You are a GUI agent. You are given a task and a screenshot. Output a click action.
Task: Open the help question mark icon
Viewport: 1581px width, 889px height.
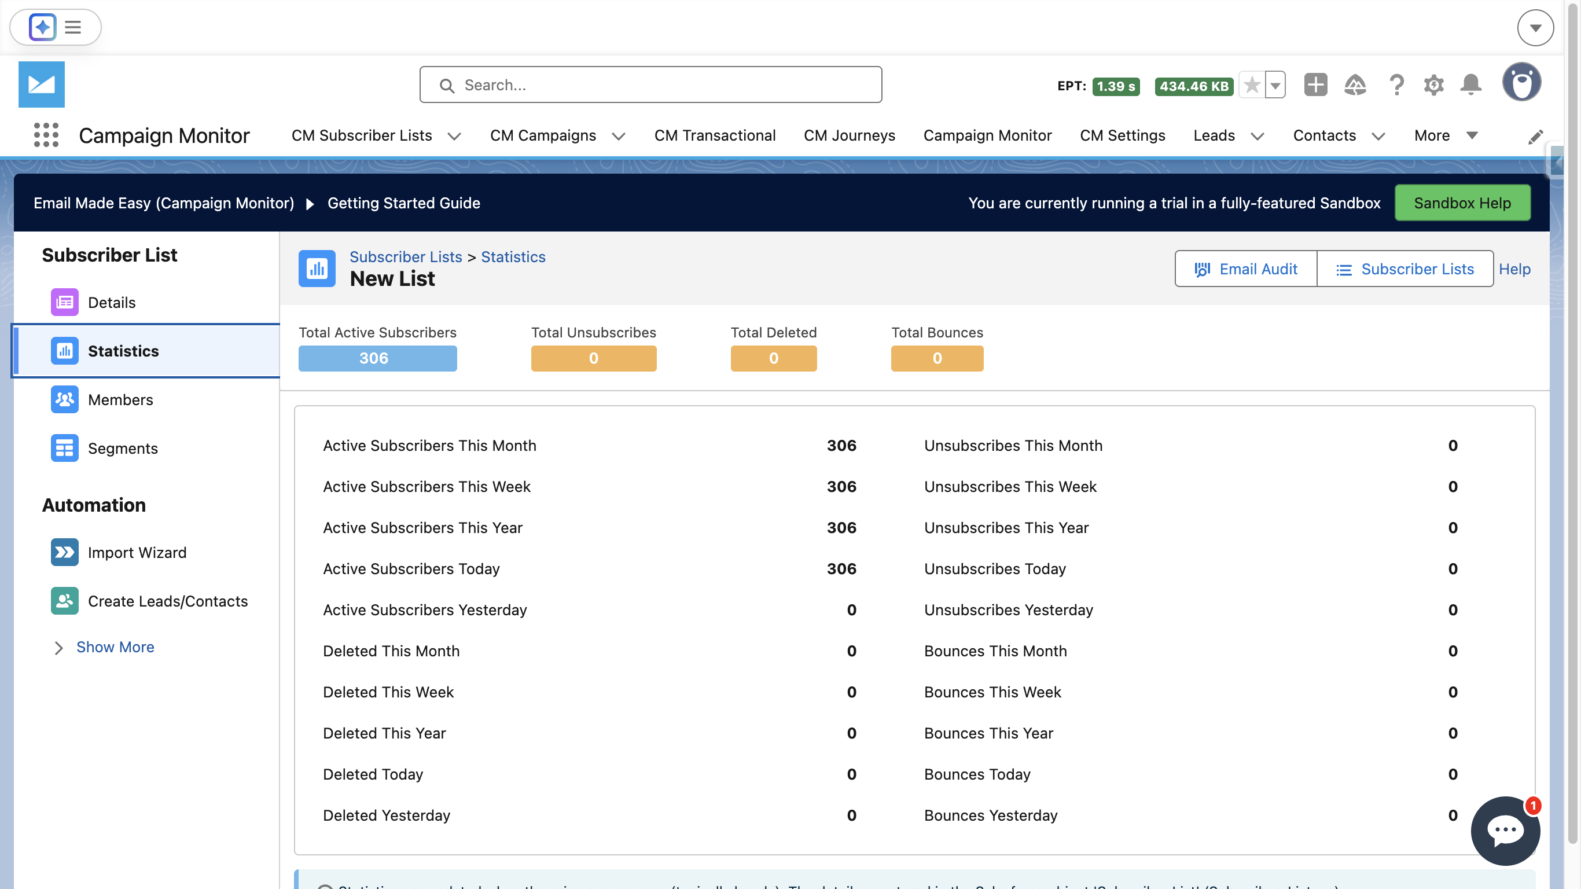click(x=1396, y=85)
